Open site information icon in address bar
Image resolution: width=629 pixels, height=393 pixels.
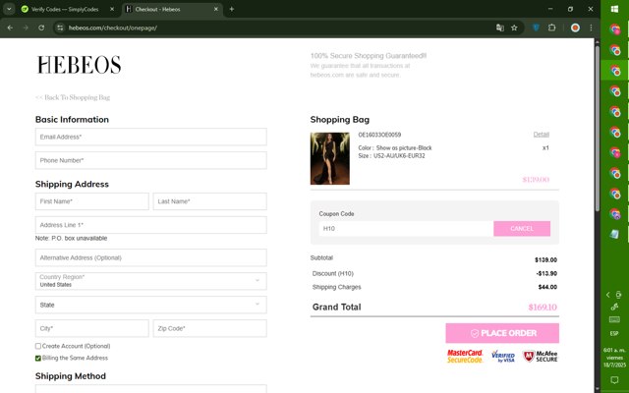click(x=60, y=28)
